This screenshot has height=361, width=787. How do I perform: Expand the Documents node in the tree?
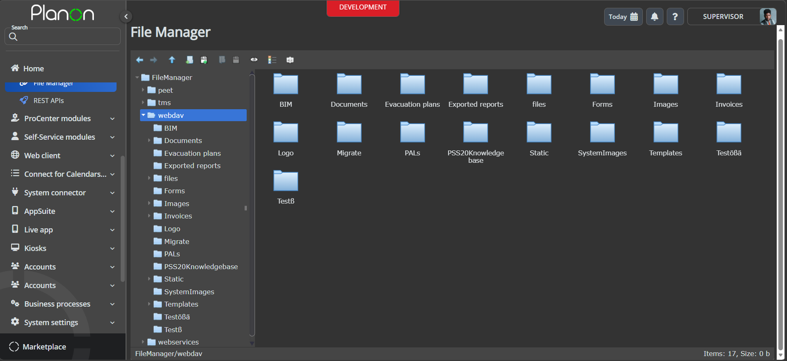(x=149, y=141)
